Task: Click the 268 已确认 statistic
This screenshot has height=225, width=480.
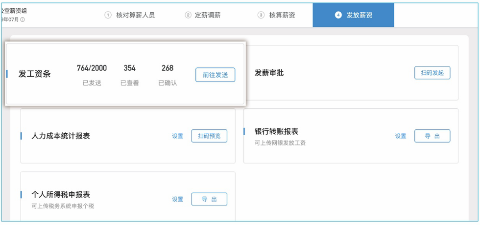Action: point(168,68)
